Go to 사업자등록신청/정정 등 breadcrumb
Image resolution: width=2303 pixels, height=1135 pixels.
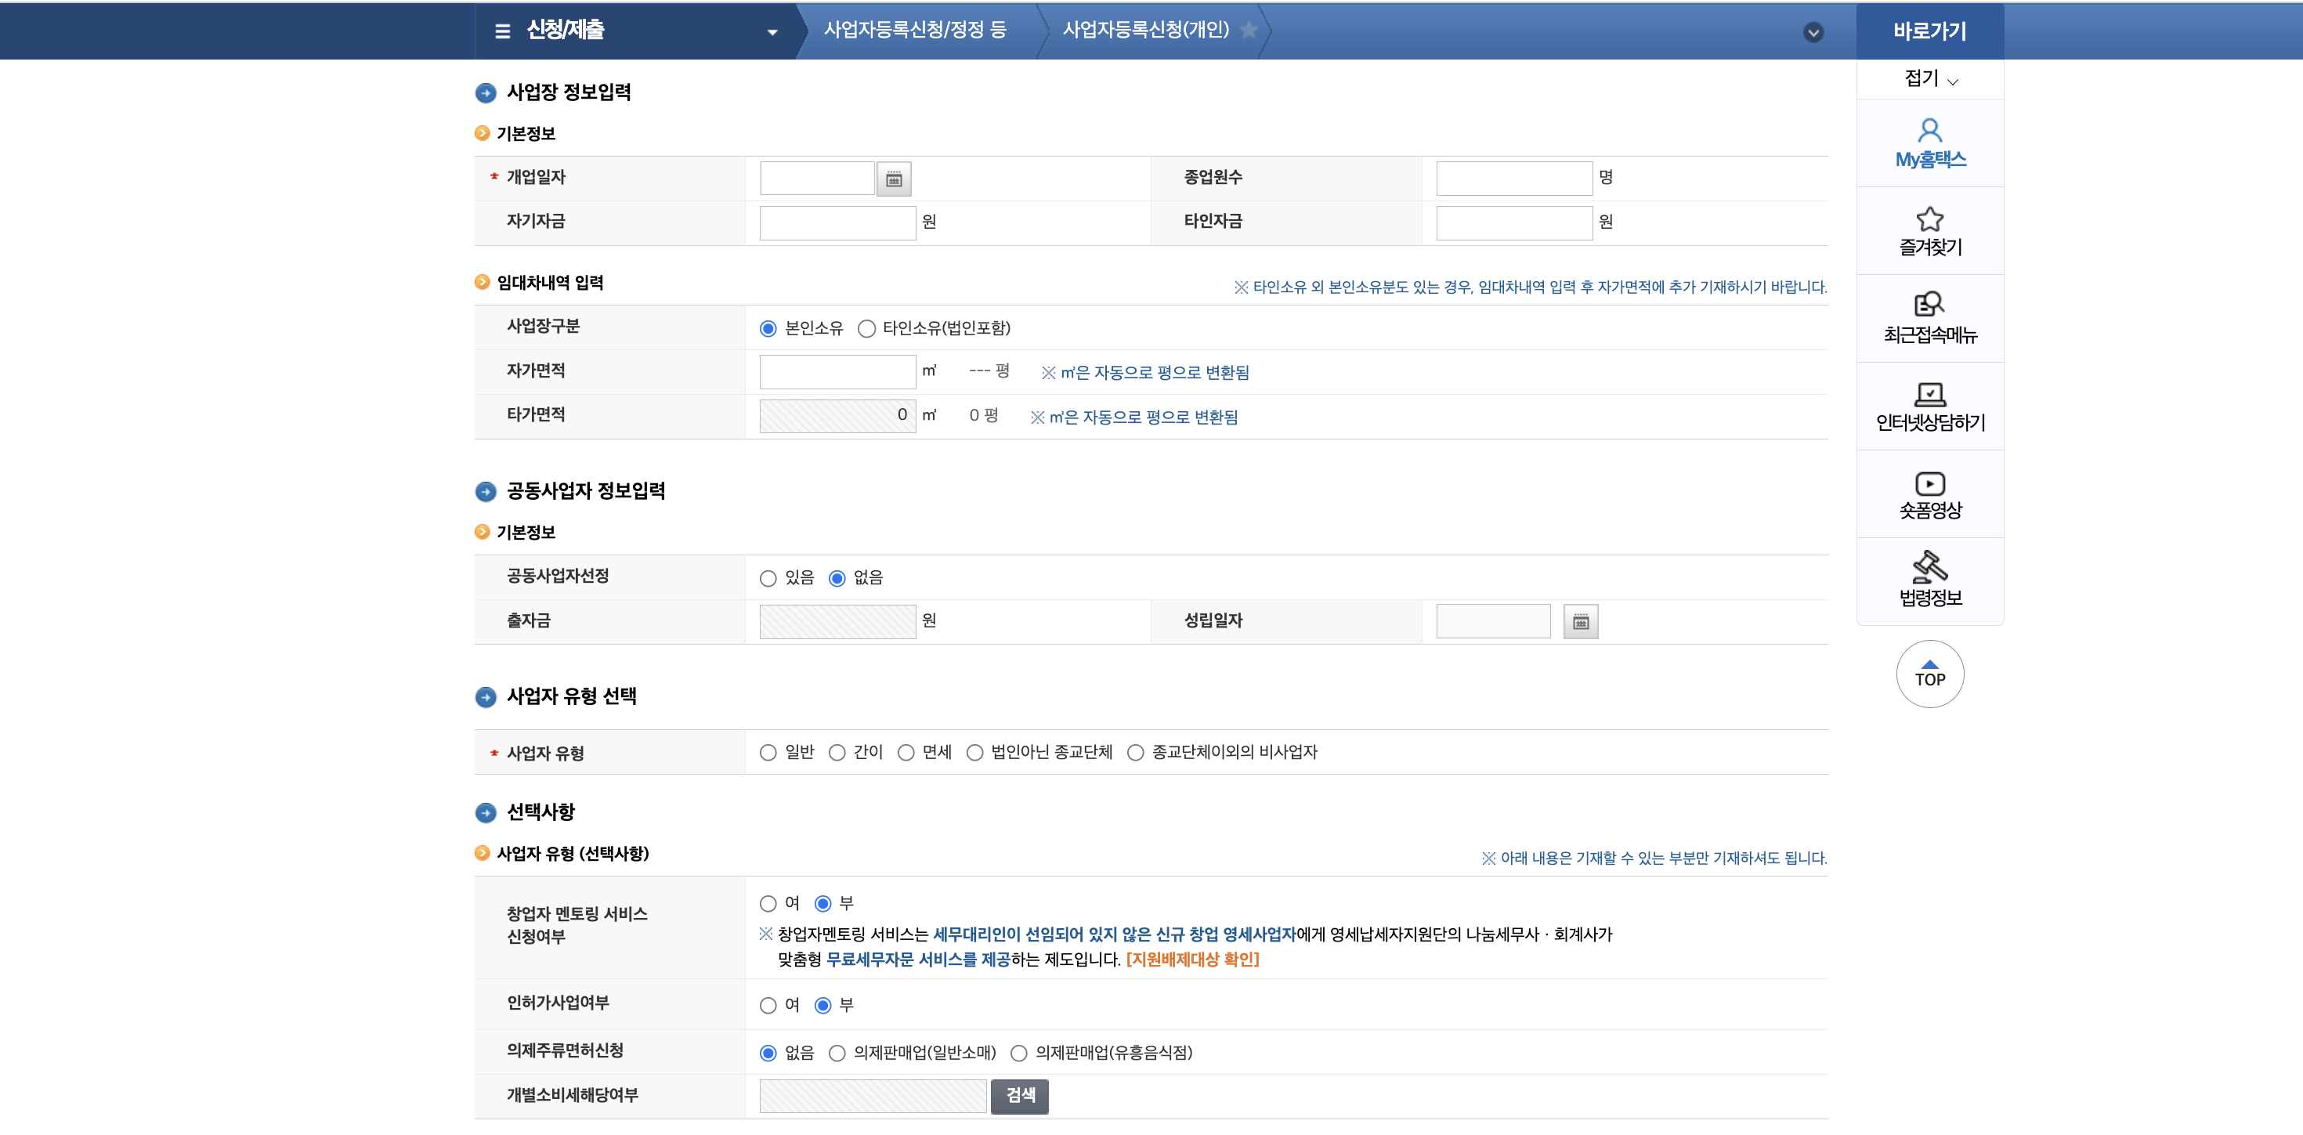click(x=915, y=31)
